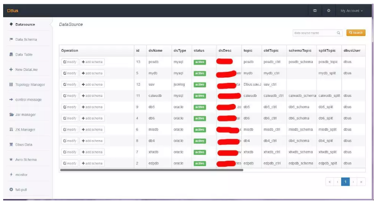Open Dbus Data in the sidebar
This screenshot has height=202, width=379.
tap(24, 144)
